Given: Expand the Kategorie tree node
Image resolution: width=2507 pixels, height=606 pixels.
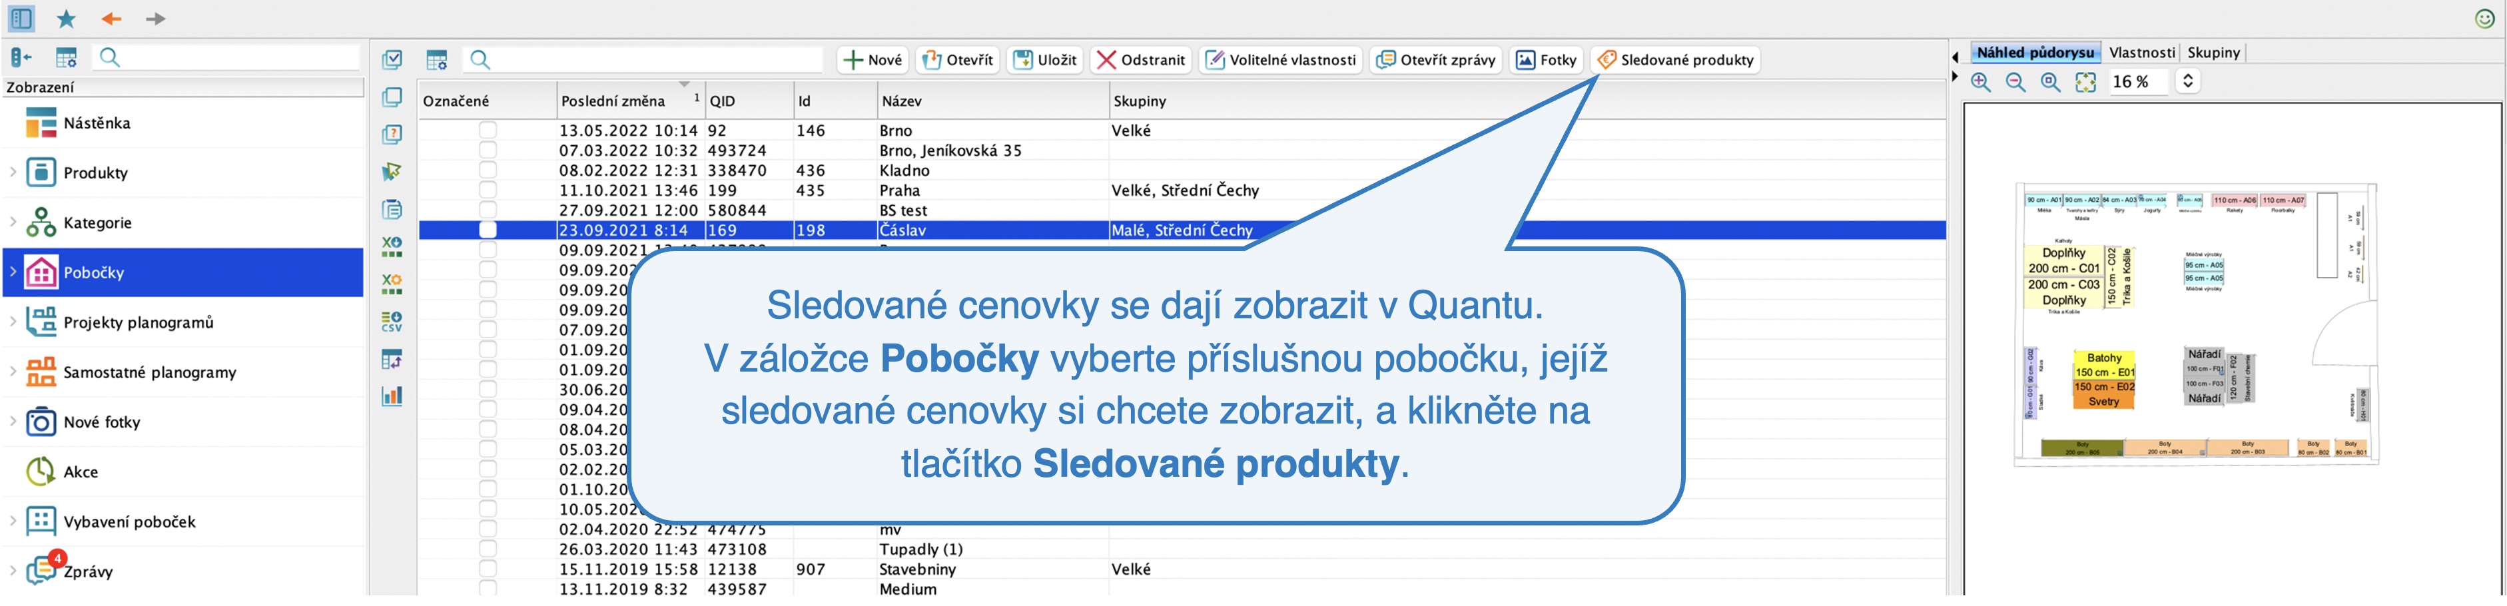Looking at the screenshot, I should pyautogui.click(x=13, y=222).
